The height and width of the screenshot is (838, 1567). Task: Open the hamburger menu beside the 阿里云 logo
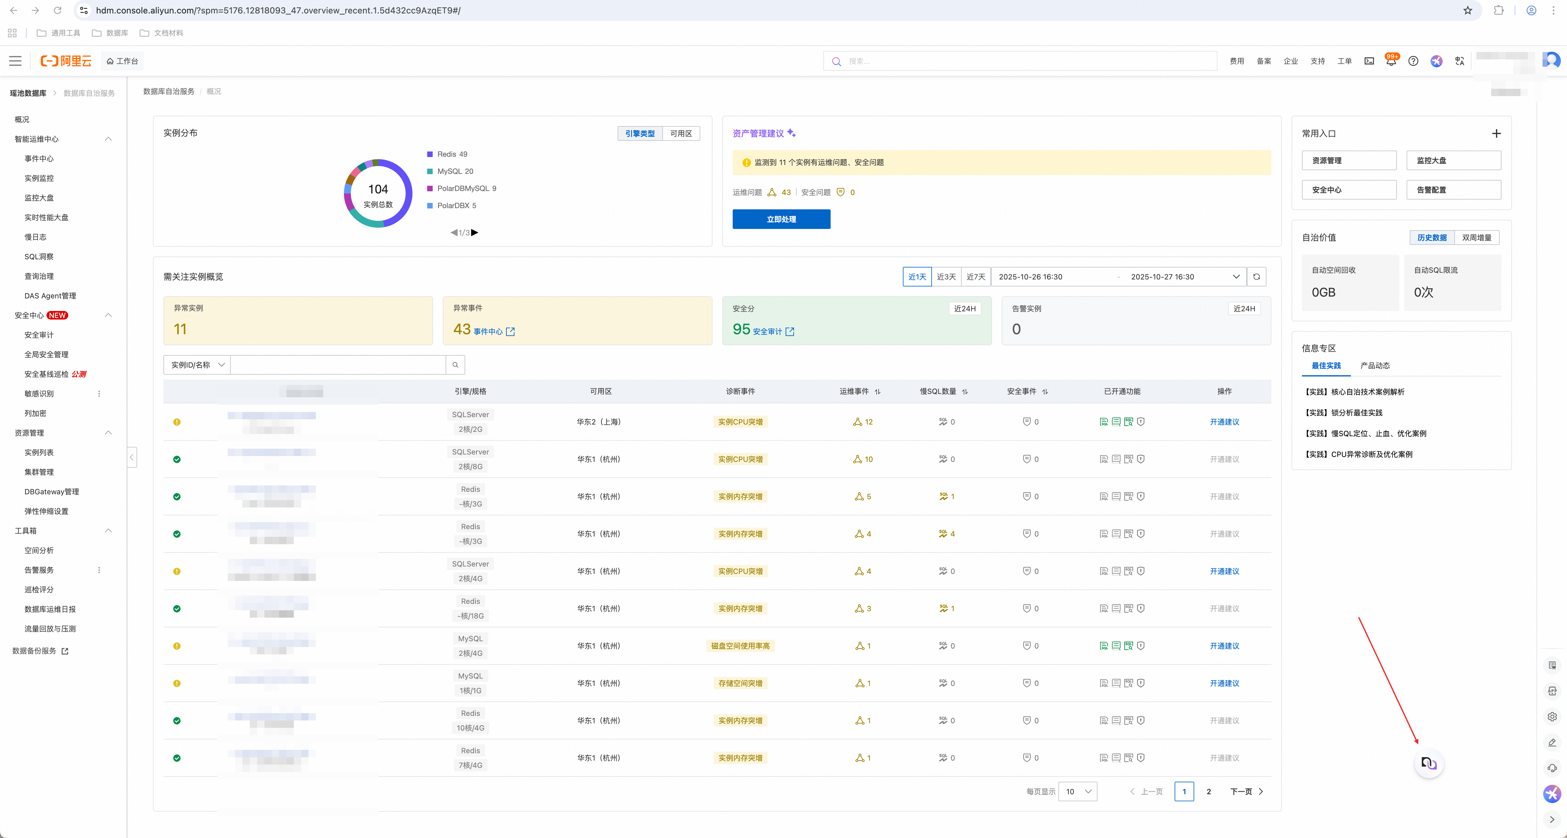[15, 61]
